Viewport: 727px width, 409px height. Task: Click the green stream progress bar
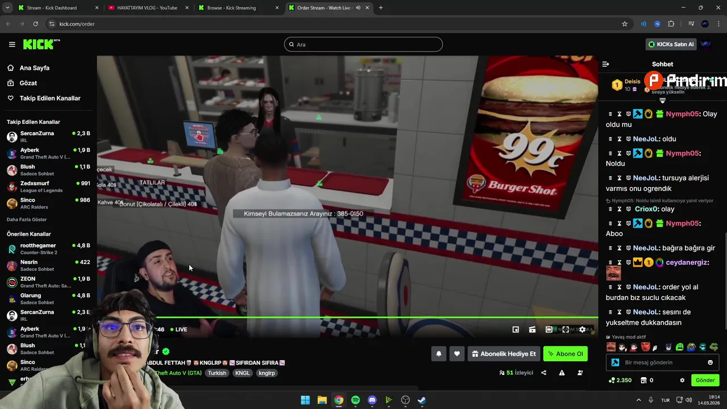[377, 318]
